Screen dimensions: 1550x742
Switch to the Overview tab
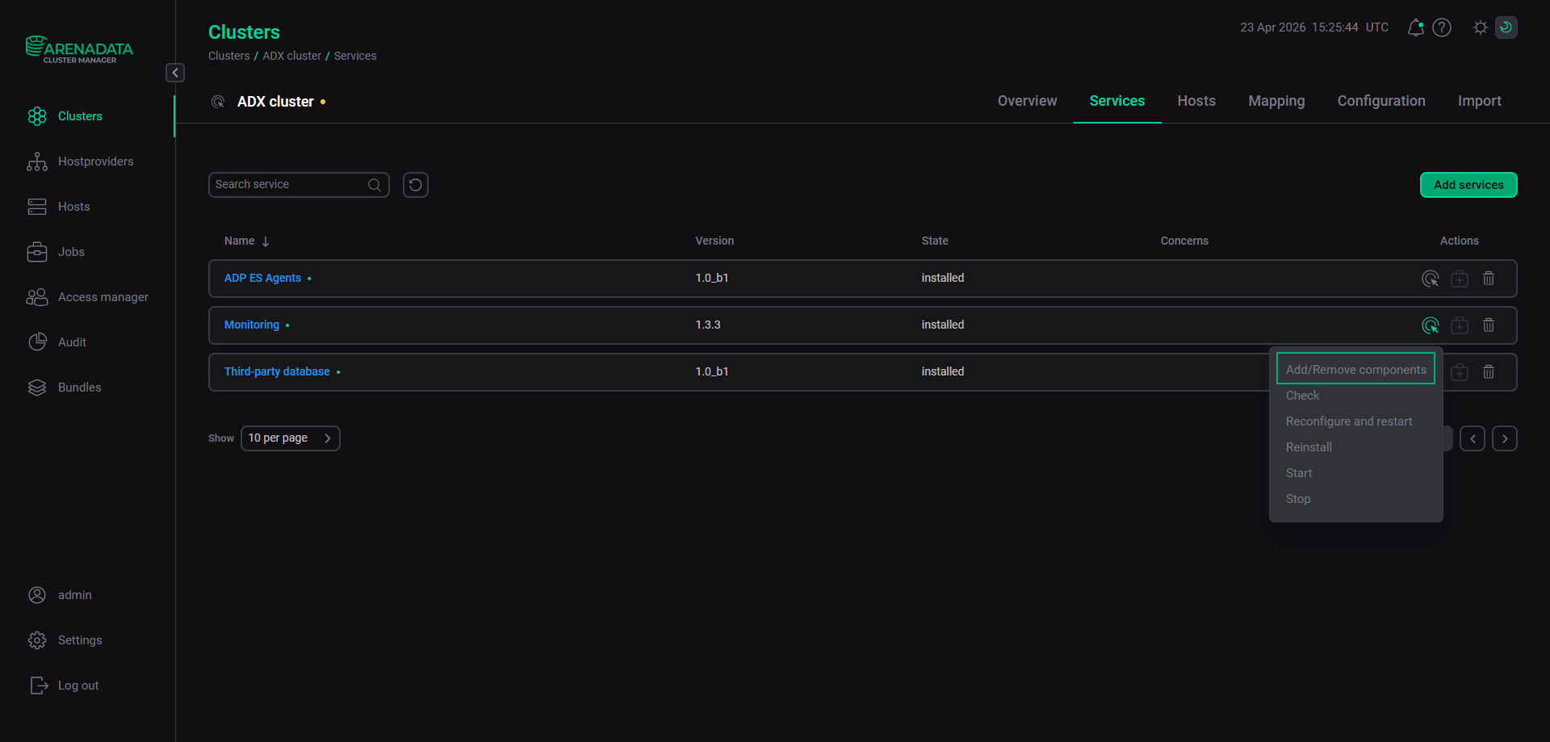tap(1027, 101)
